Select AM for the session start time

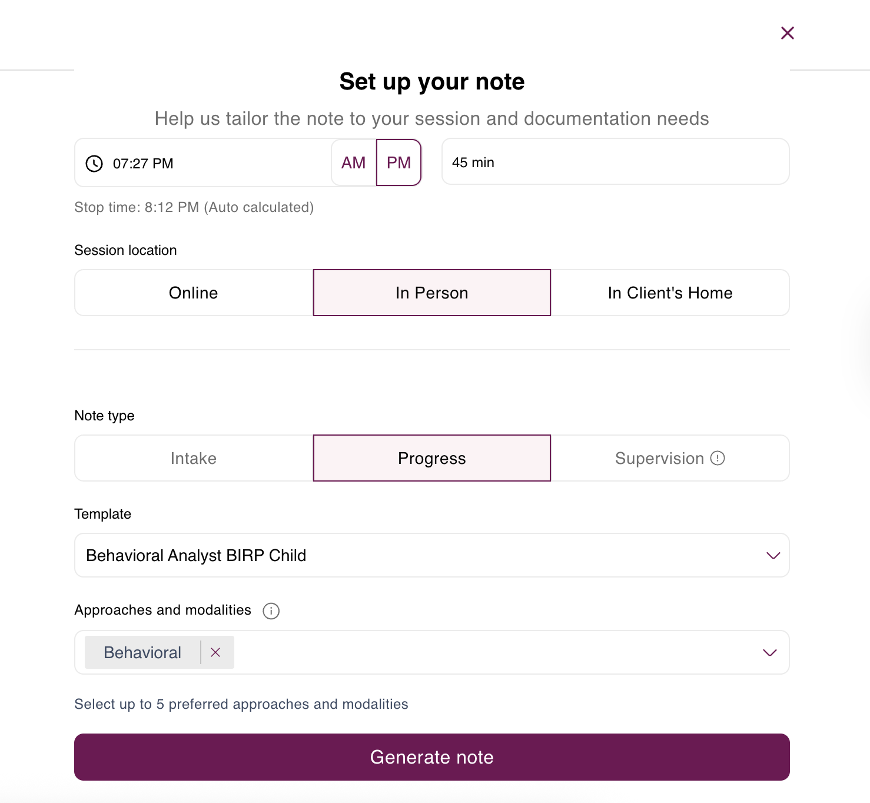coord(353,162)
